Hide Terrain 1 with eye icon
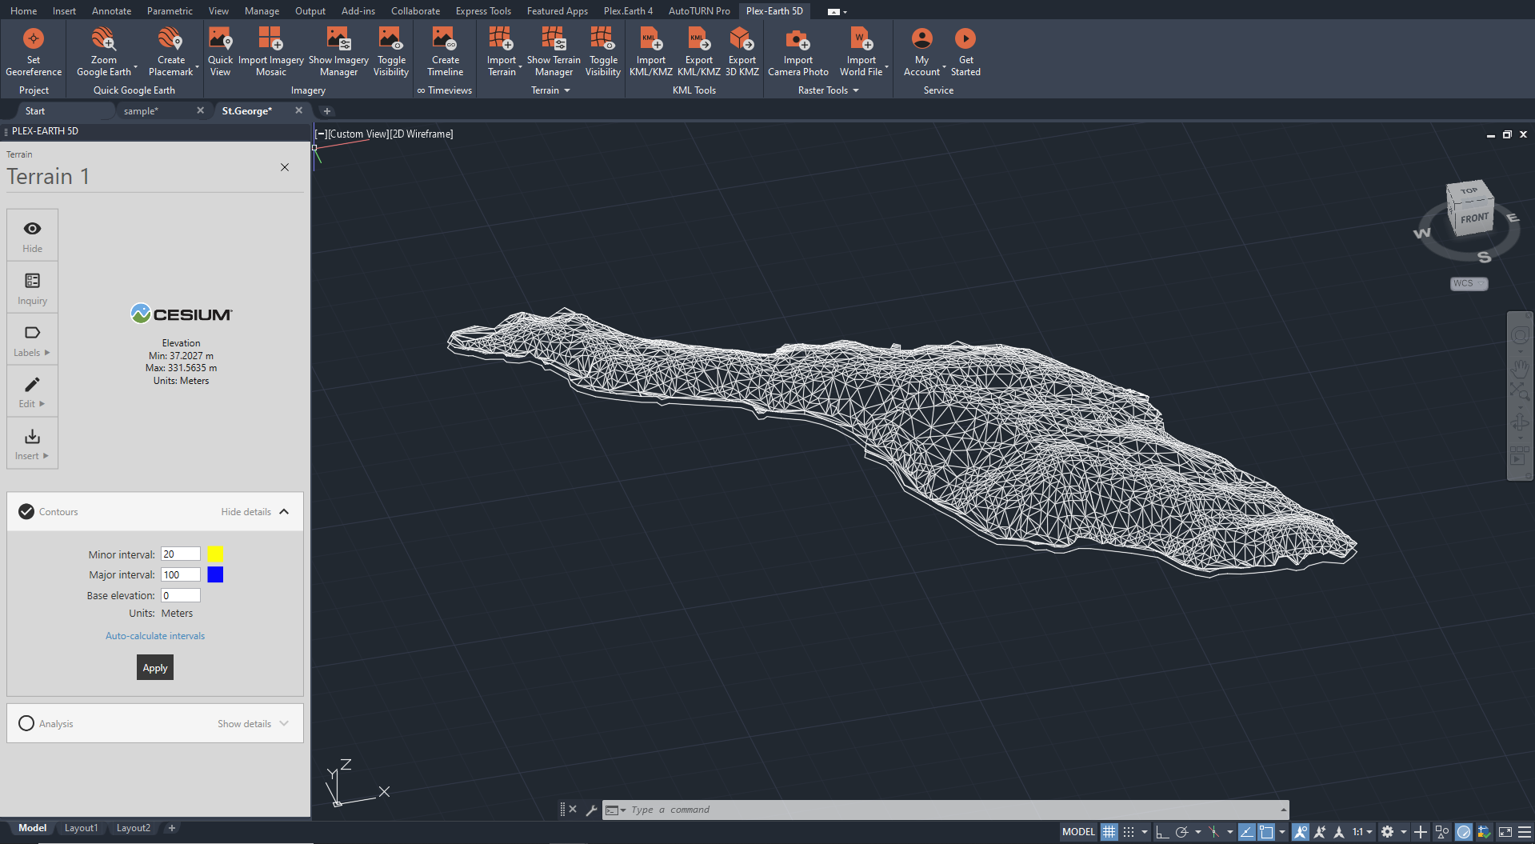The width and height of the screenshot is (1535, 844). (x=32, y=236)
